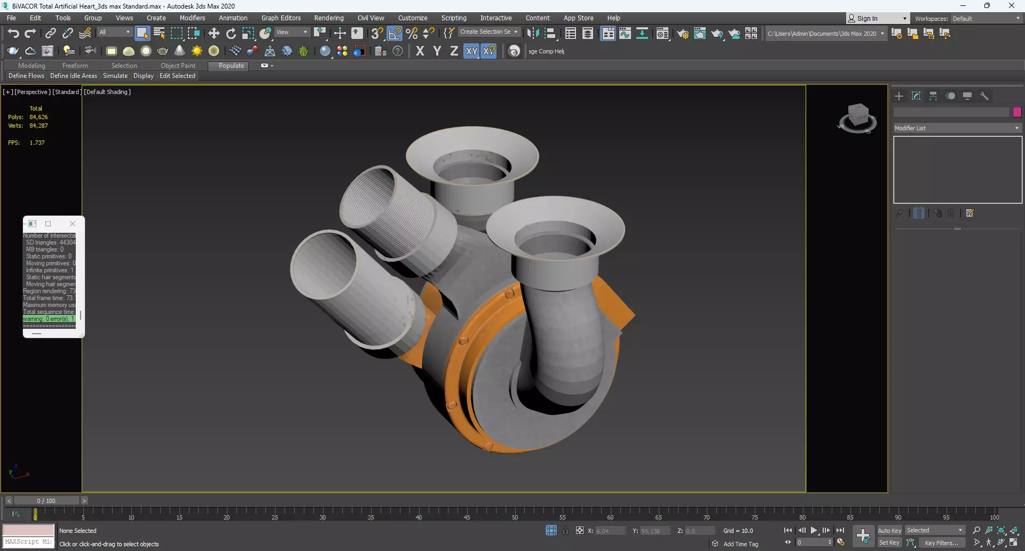
Task: Toggle Window/Crossing selection mode
Action: [193, 33]
